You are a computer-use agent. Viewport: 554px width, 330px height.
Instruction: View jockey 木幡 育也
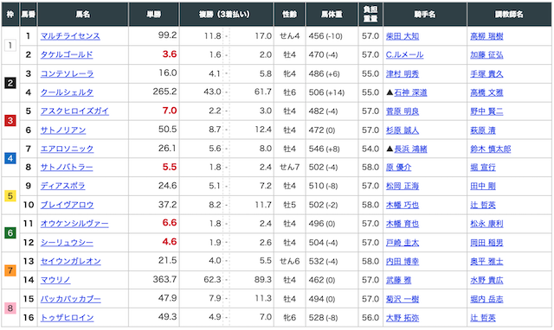[x=403, y=224]
